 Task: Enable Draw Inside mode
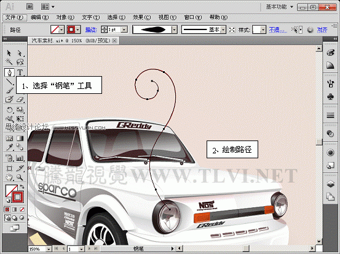tap(22, 218)
